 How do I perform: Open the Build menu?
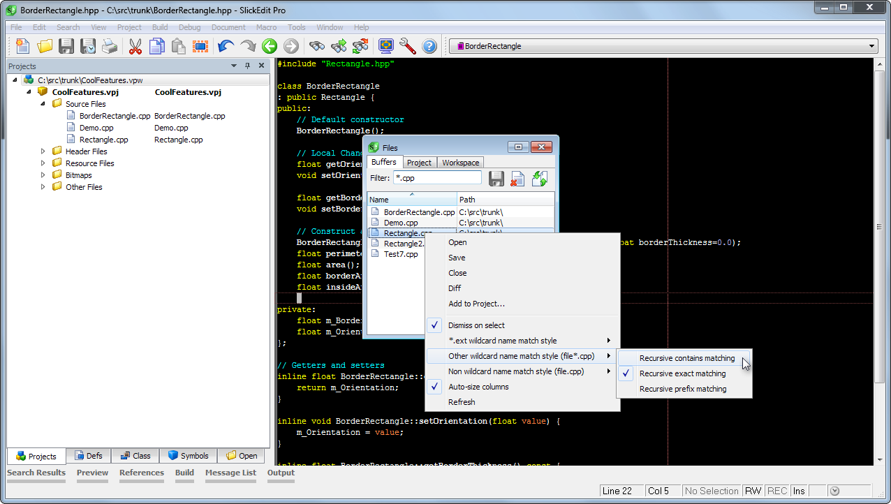coord(160,27)
